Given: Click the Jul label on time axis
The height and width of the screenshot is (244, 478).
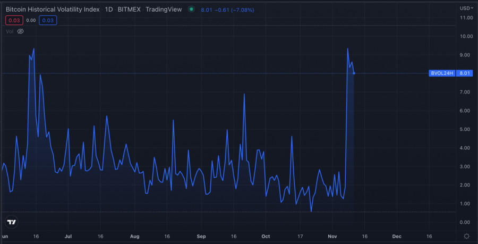Looking at the screenshot, I should point(68,235).
